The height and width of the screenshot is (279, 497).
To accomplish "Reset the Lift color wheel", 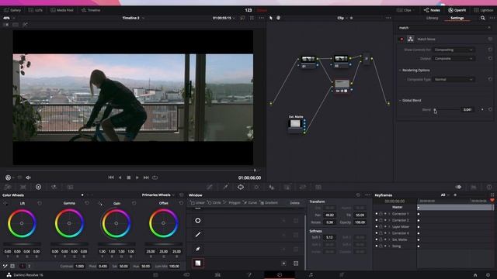I will tap(40, 203).
